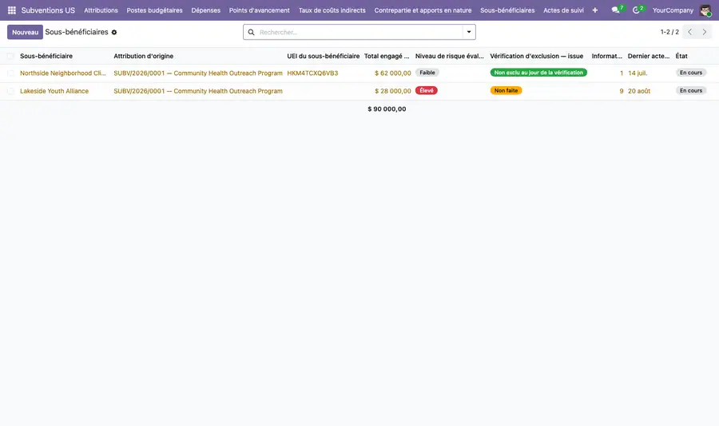Click the $ 62 000,00 amount
This screenshot has height=426, width=719.
coord(393,73)
